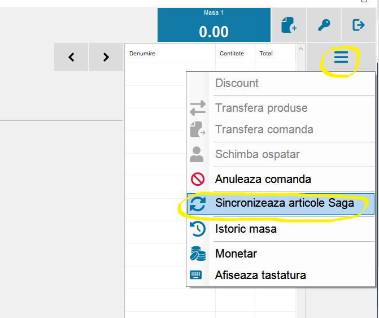379x318 pixels.
Task: Select Afiseaza tastatura menu option
Action: [x=260, y=275]
